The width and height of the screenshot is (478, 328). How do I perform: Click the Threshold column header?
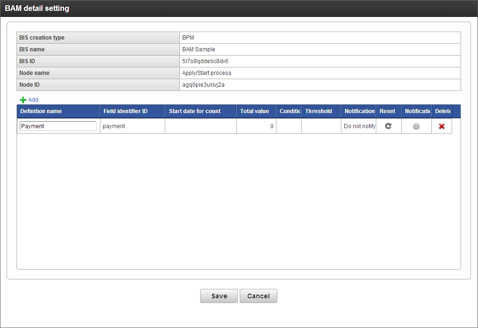(321, 111)
